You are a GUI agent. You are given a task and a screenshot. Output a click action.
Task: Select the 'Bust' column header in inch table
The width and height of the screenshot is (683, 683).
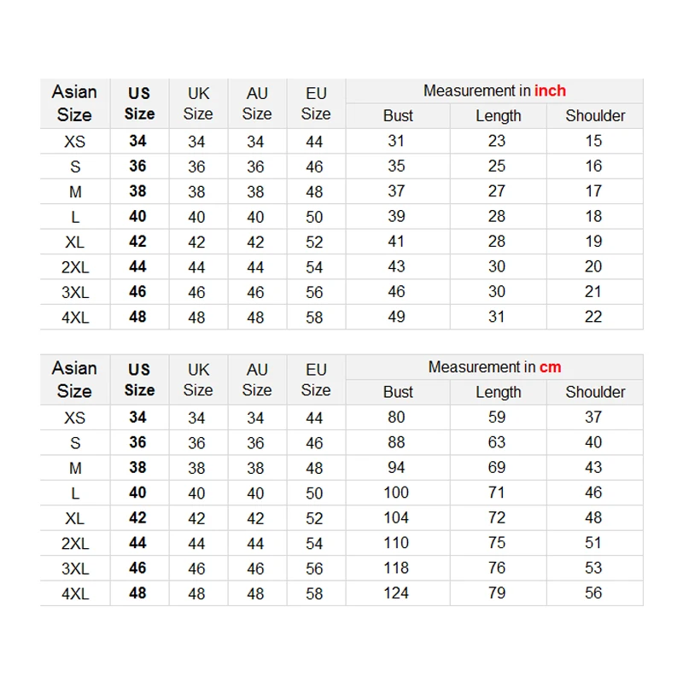[398, 116]
